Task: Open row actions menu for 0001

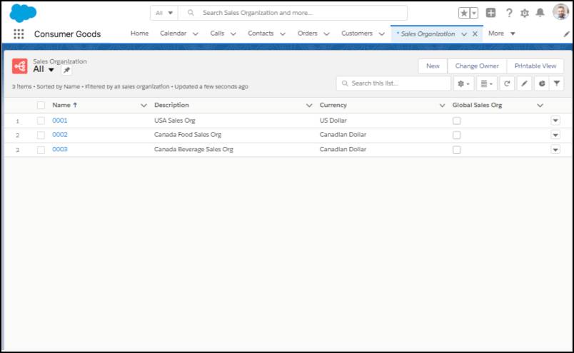Action: point(555,121)
